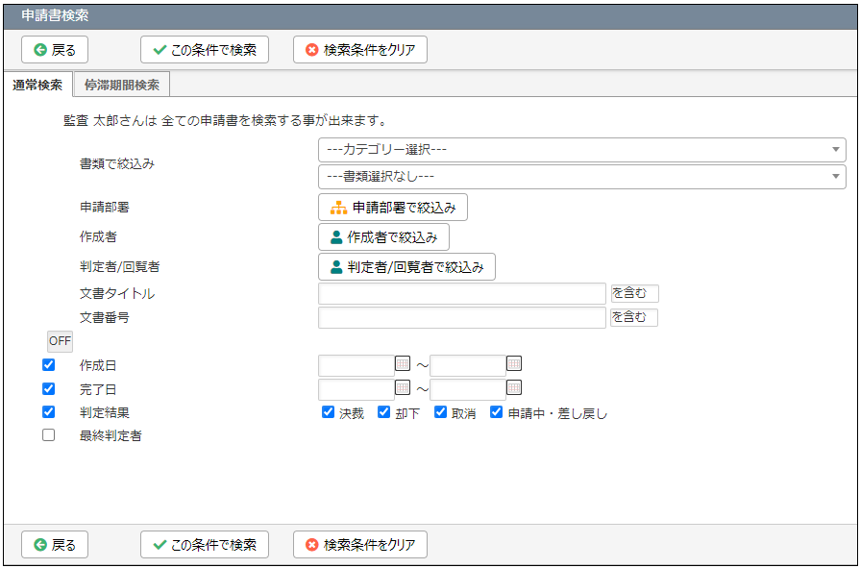Click the bottom 検索条件をクリア button
This screenshot has height=568, width=860.
click(360, 544)
